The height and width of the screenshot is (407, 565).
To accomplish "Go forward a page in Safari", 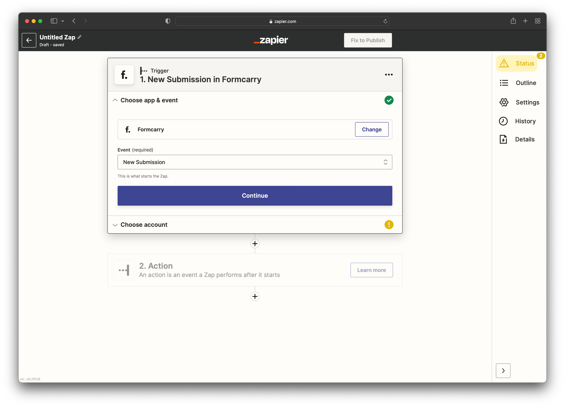I will tap(86, 21).
